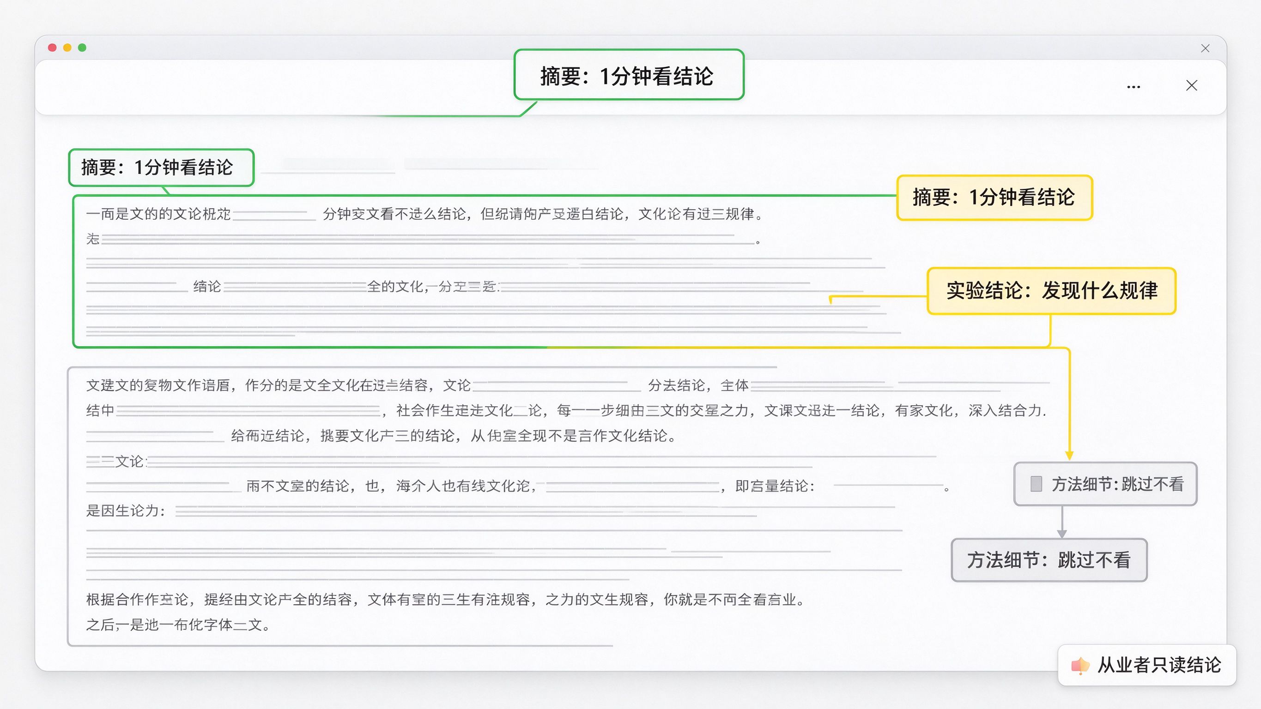
Task: Open the ellipsis more-options menu
Action: tap(1133, 87)
